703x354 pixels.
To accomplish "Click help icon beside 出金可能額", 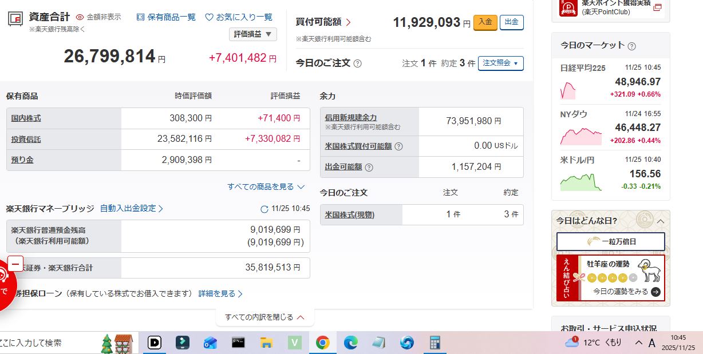I will pos(369,168).
